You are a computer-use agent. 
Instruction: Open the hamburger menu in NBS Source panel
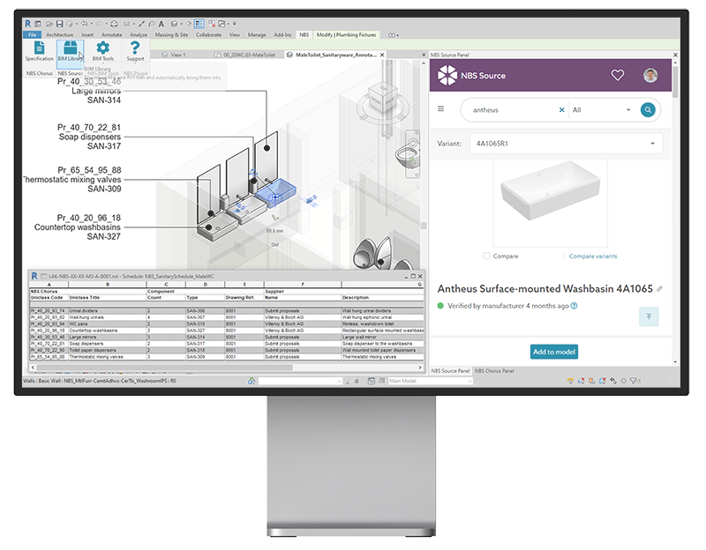click(440, 108)
